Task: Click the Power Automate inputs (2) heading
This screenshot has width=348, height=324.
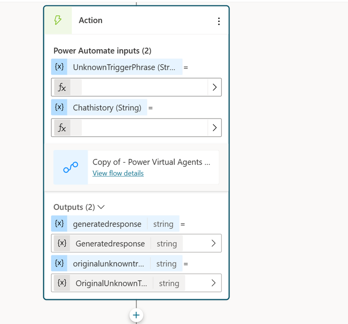Action: tap(102, 51)
